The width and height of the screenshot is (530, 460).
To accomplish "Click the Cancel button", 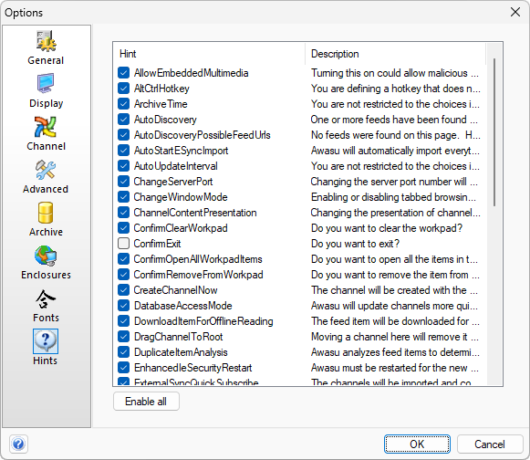I will click(x=490, y=444).
